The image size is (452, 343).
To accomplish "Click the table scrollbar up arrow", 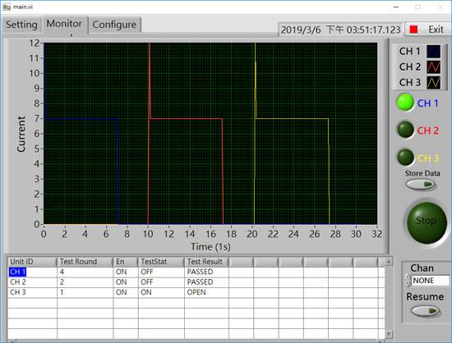I will (x=389, y=262).
